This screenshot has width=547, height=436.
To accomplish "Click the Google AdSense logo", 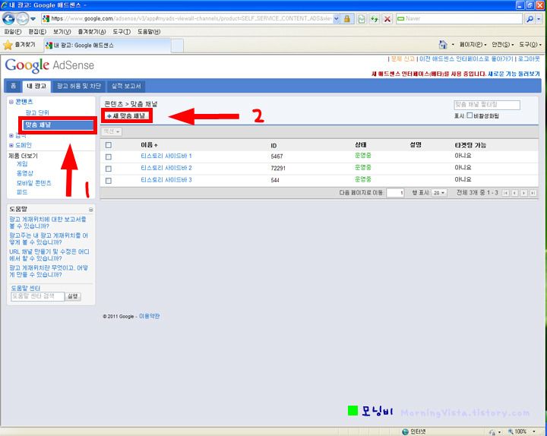I will click(x=49, y=65).
